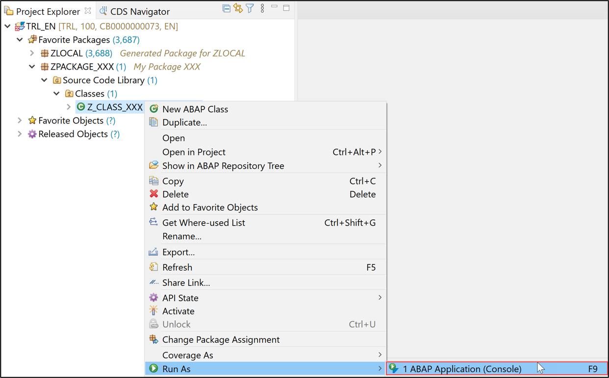609x378 pixels.
Task: Open the Run As submenu
Action: tap(266, 369)
